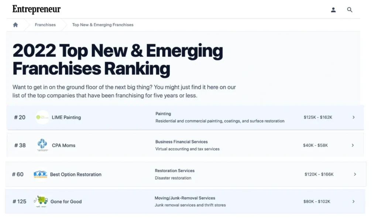The width and height of the screenshot is (378, 218).
Task: Click the $40K - $58K investment range
Action: point(315,145)
